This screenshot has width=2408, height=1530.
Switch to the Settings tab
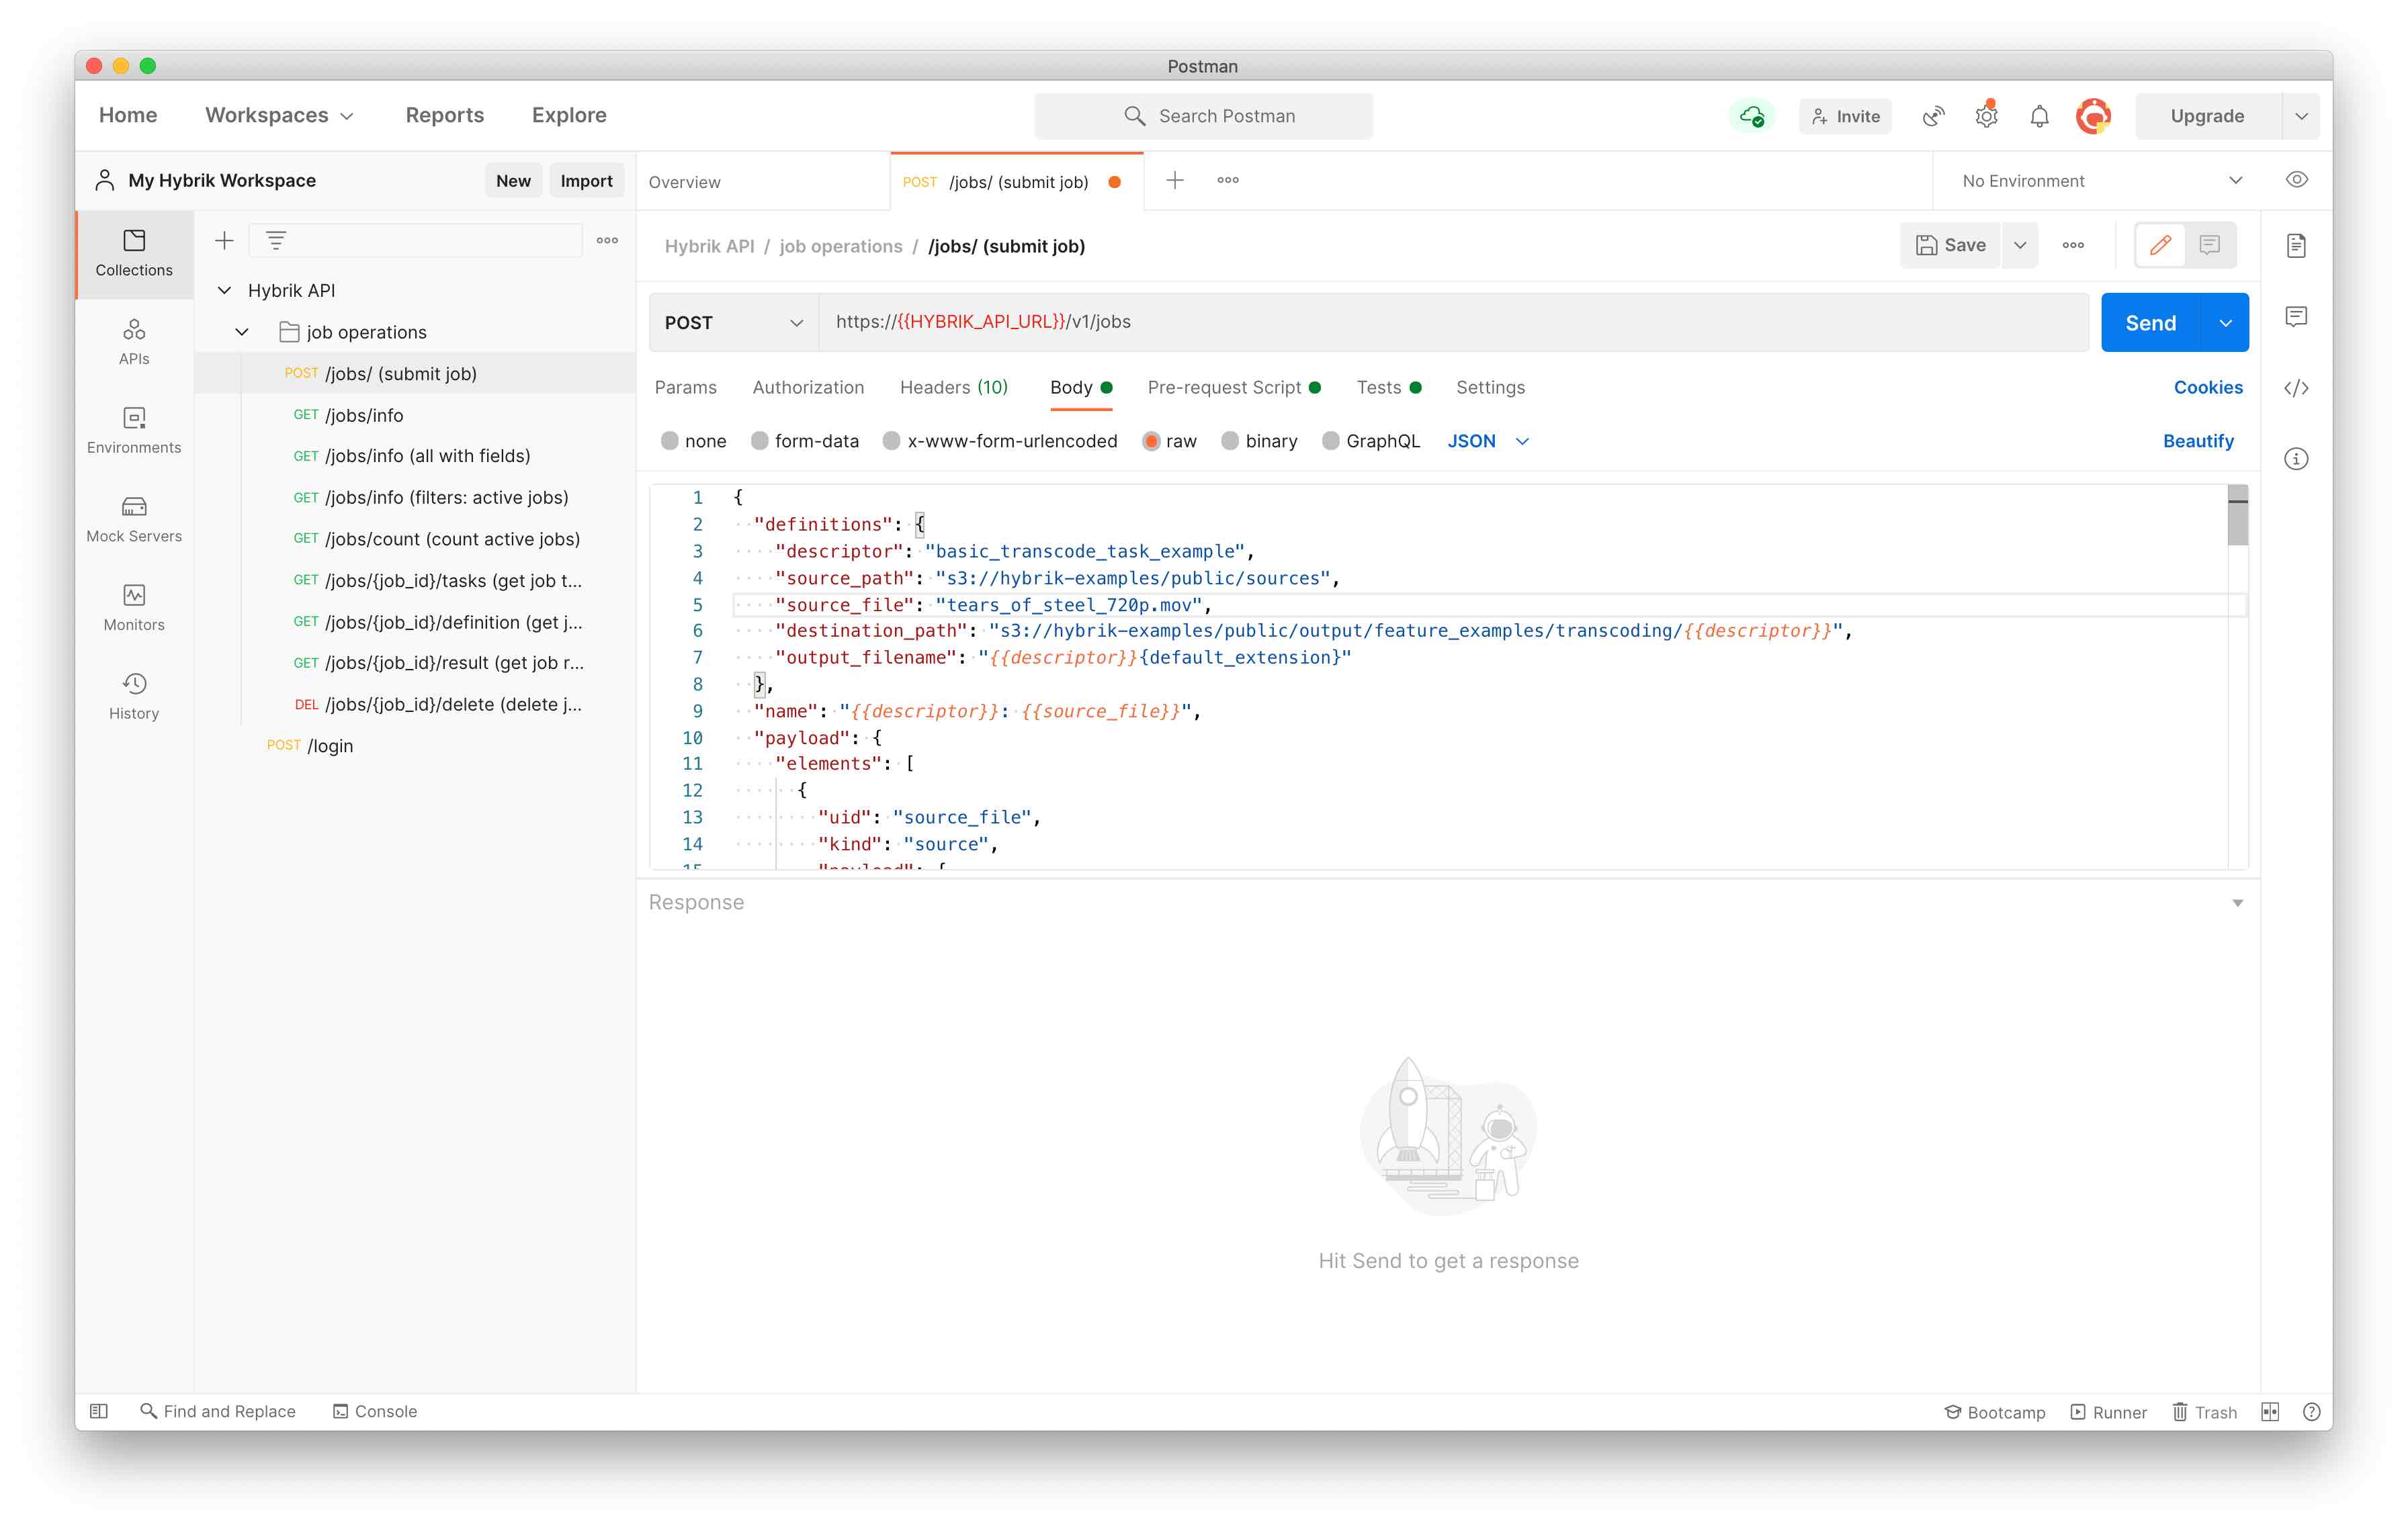pos(1490,387)
